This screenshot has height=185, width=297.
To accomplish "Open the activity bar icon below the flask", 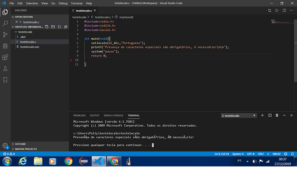I will [5, 80].
